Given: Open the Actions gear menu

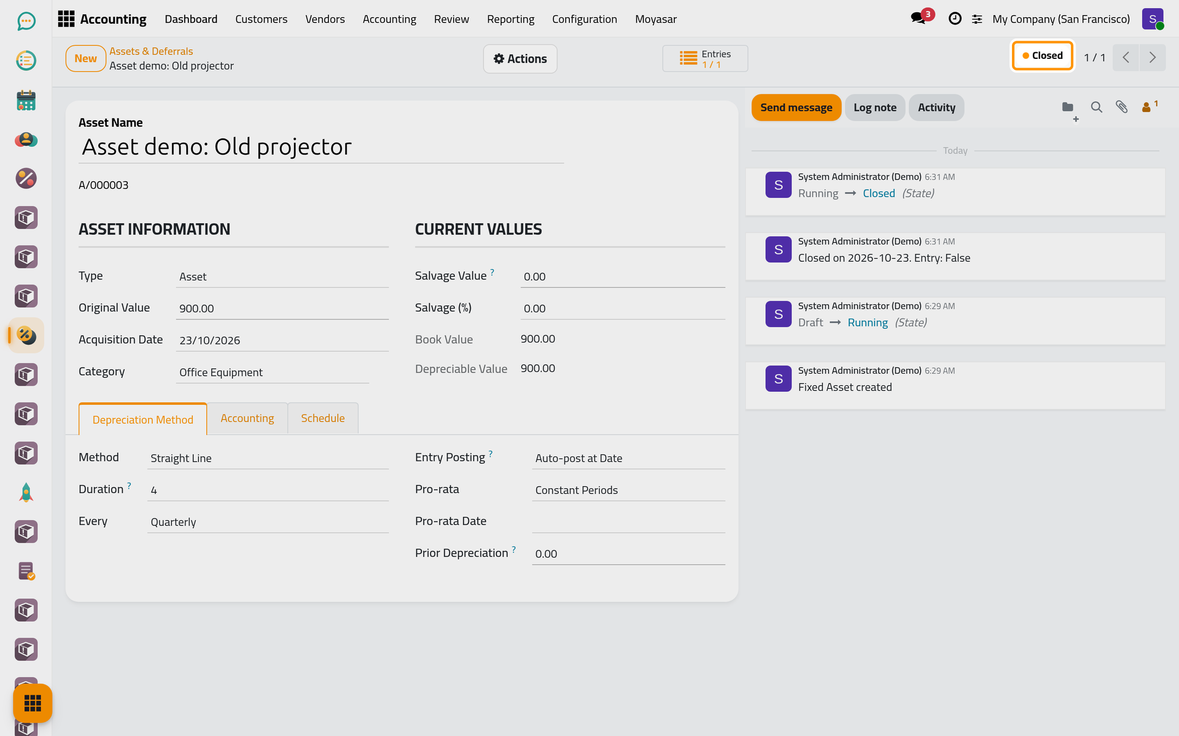Looking at the screenshot, I should (x=520, y=59).
